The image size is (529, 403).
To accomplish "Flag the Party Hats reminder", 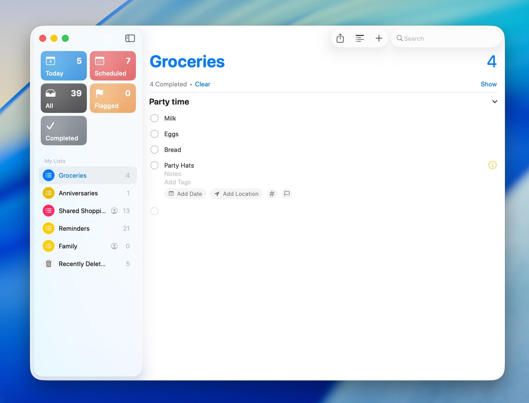I will tap(287, 194).
